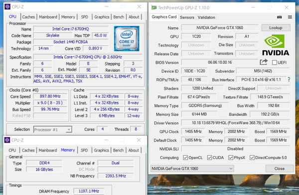
Task: Click the Lookup button
Action: click(x=276, y=27)
